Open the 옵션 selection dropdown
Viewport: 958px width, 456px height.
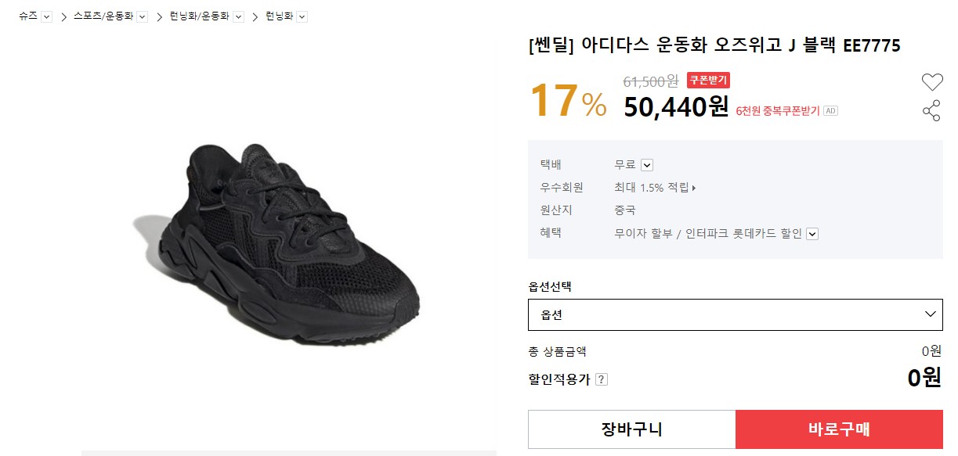735,314
